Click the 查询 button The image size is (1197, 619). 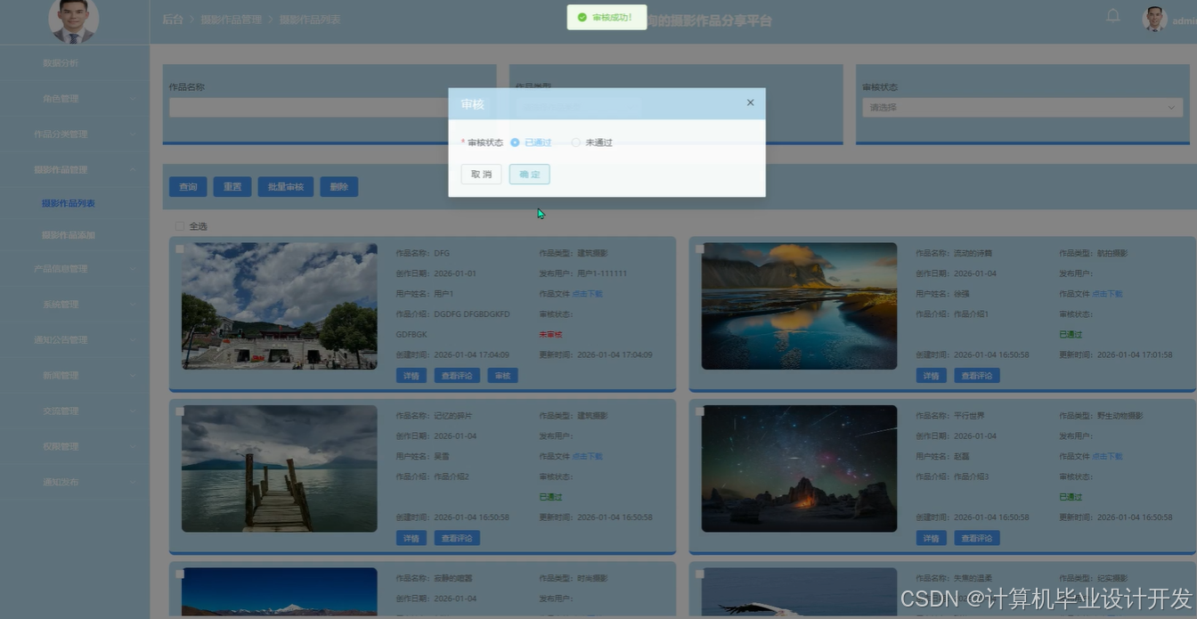[x=188, y=187]
